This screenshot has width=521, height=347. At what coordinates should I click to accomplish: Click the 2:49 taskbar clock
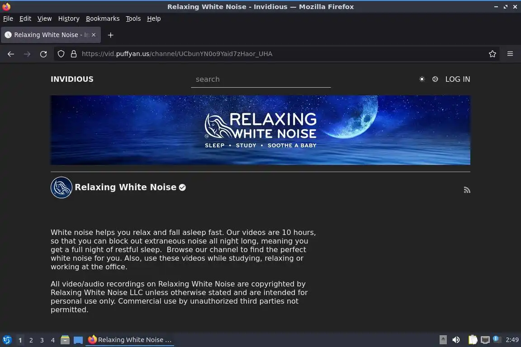click(x=512, y=340)
